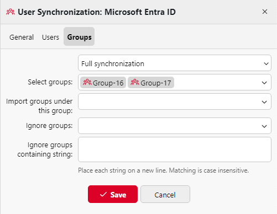Expand the Ignore groups dropdown
The image size is (277, 214).
175,126
